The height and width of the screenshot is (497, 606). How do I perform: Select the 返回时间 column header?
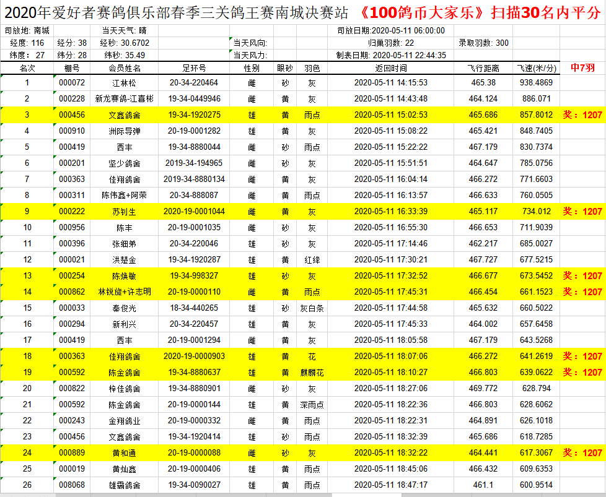pyautogui.click(x=391, y=68)
